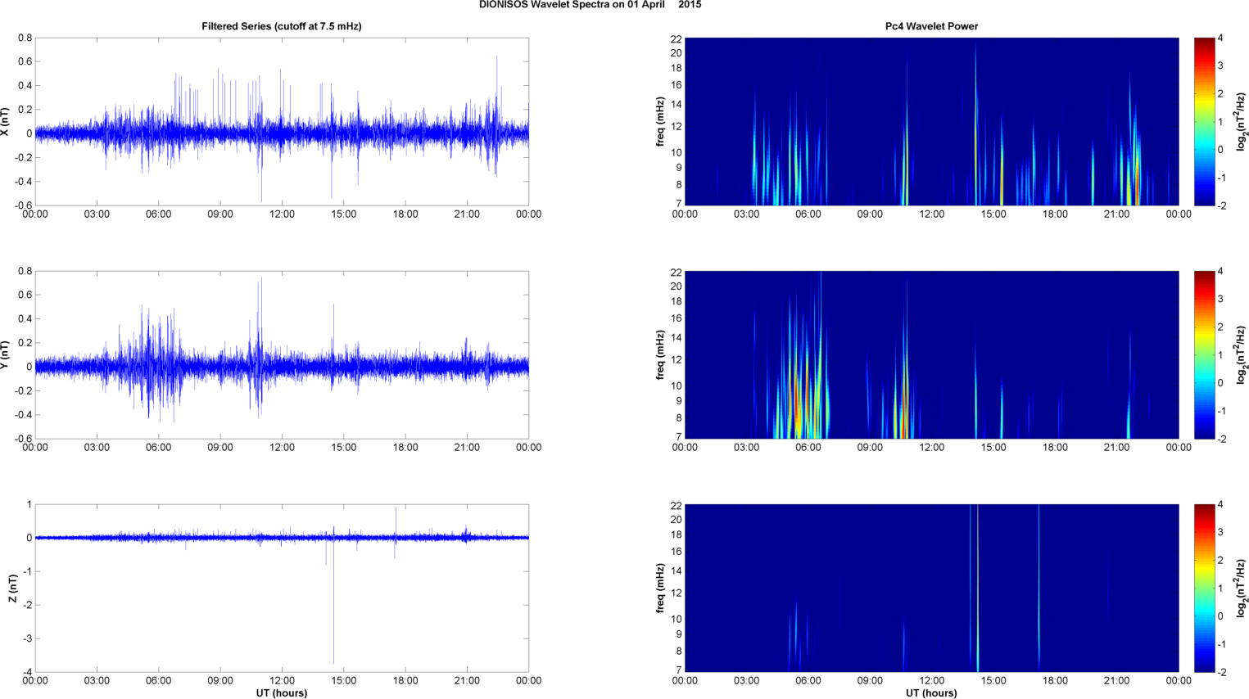Click the top Pc4 wavelet spectrogram
Viewport: 1249px width, 699px height.
931,122
